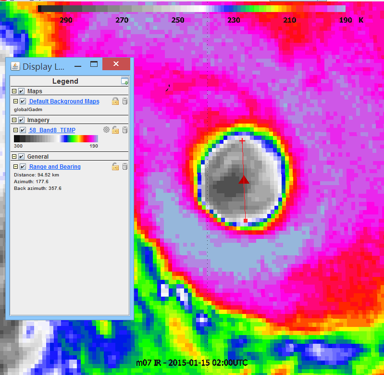Remove 58_Band8_TEMP layer with its trash icon

(125, 130)
